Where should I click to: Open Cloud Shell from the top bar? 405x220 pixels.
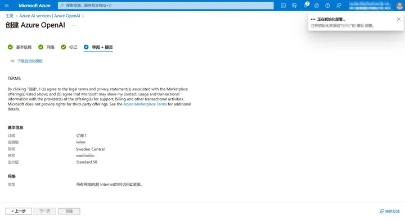click(283, 6)
